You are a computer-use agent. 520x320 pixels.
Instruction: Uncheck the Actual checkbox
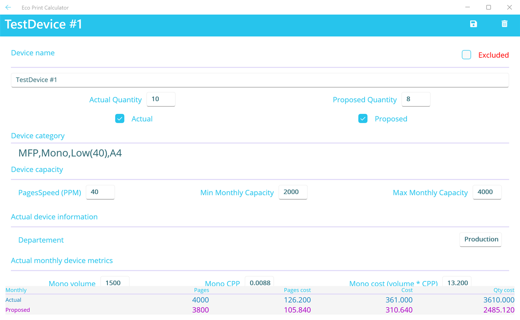(x=120, y=118)
